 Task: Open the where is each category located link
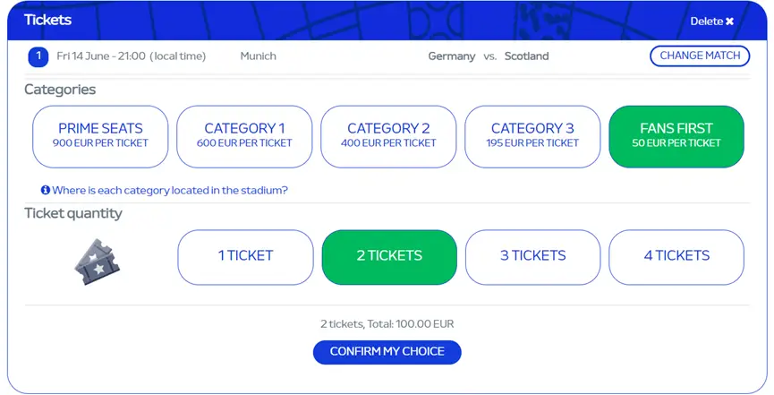170,190
